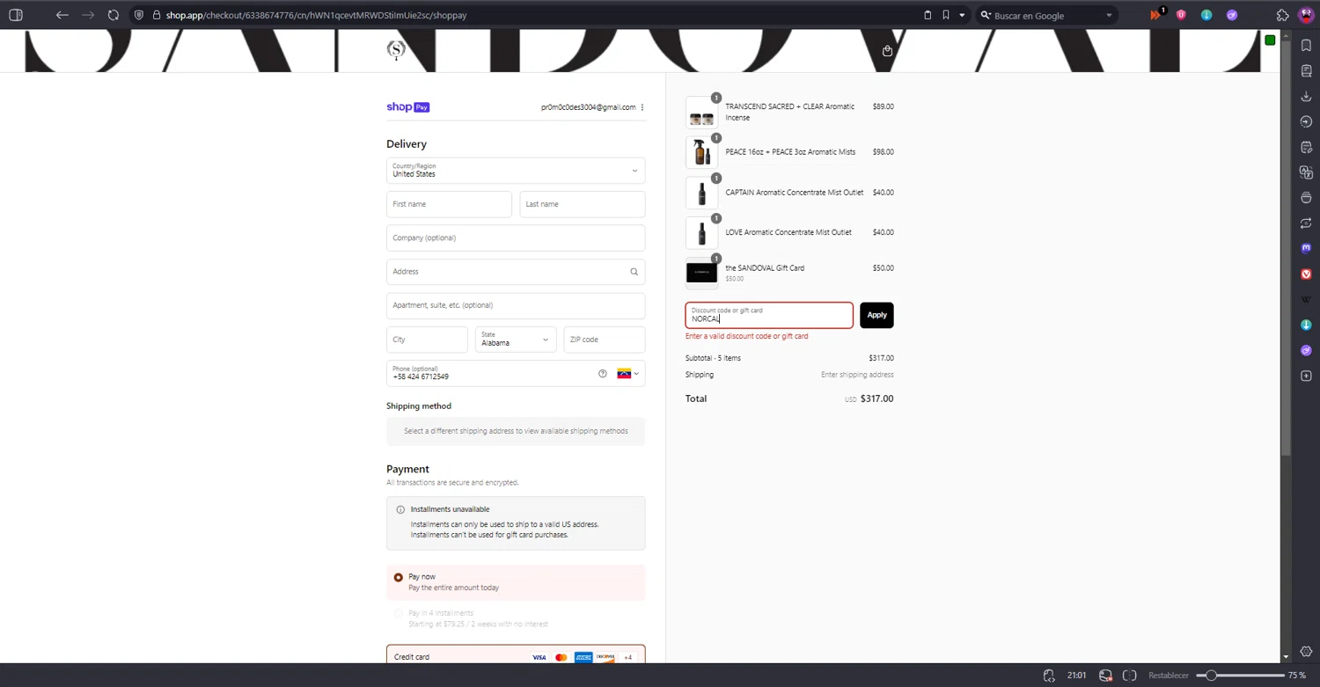Open the search engine dropdown arrow
This screenshot has width=1320, height=687.
pyautogui.click(x=1109, y=15)
